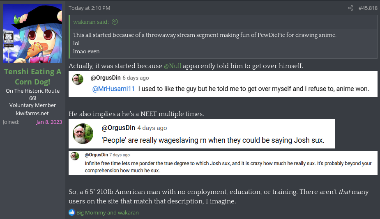Click the @MrHusami11 mention in screenshot
Viewport: 380px width, 219px height.
(x=113, y=89)
